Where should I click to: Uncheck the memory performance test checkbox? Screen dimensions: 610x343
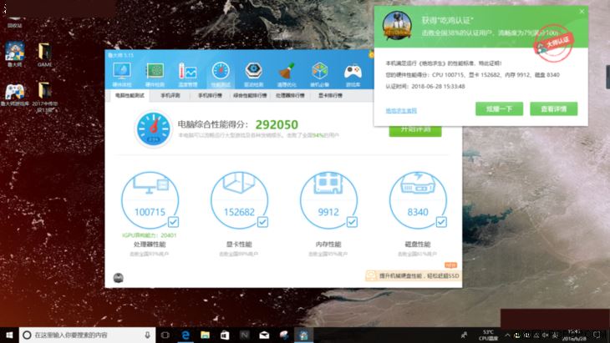[x=352, y=222]
